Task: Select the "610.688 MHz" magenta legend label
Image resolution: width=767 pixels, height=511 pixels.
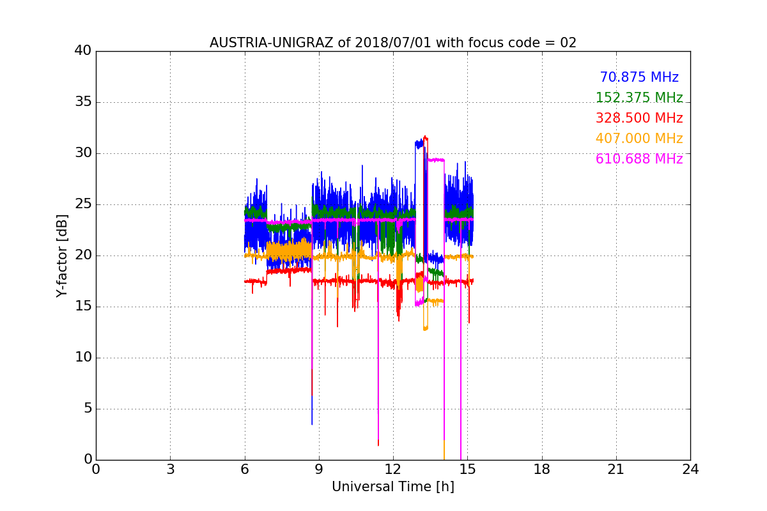Action: coord(639,159)
